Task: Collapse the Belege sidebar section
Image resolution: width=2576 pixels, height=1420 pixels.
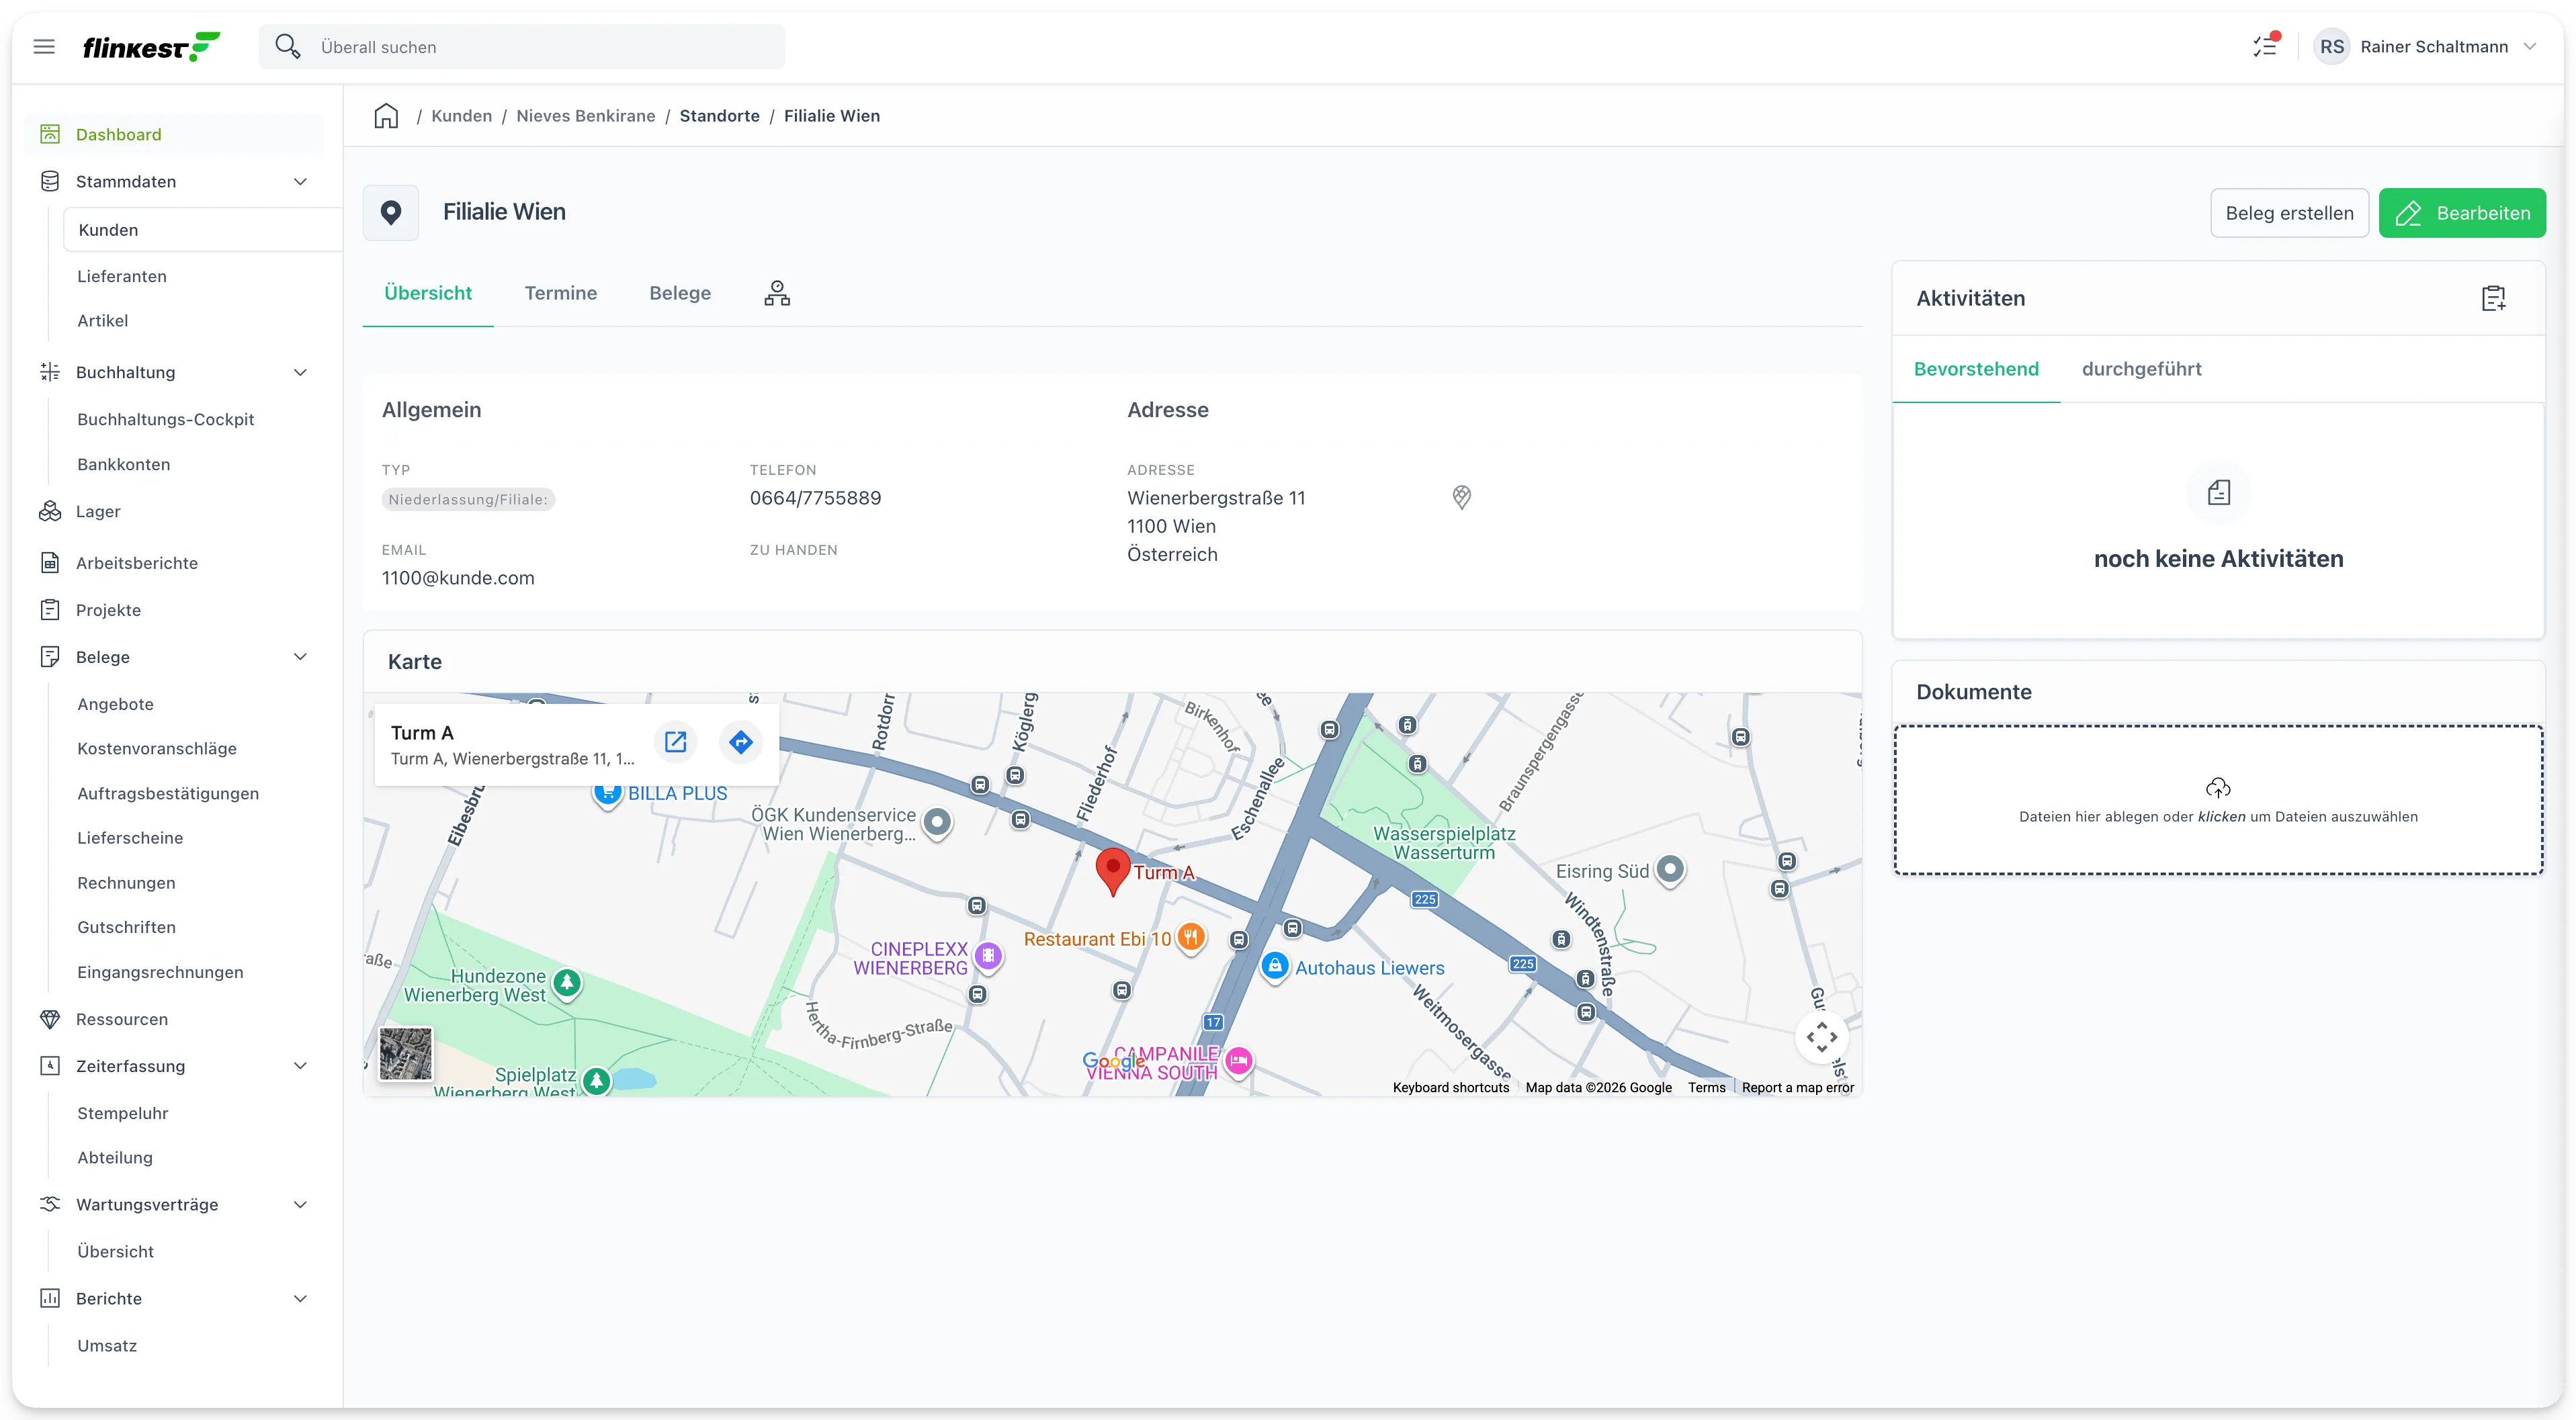Action: coord(300,656)
